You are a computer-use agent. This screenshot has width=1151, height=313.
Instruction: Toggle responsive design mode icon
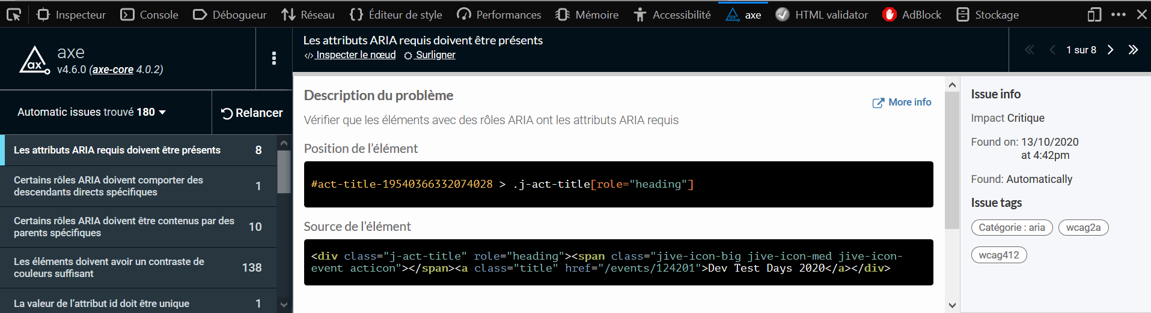click(x=1094, y=14)
